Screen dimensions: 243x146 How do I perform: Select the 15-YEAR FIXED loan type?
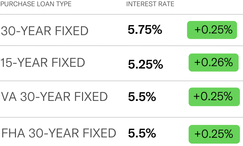[x=43, y=63]
